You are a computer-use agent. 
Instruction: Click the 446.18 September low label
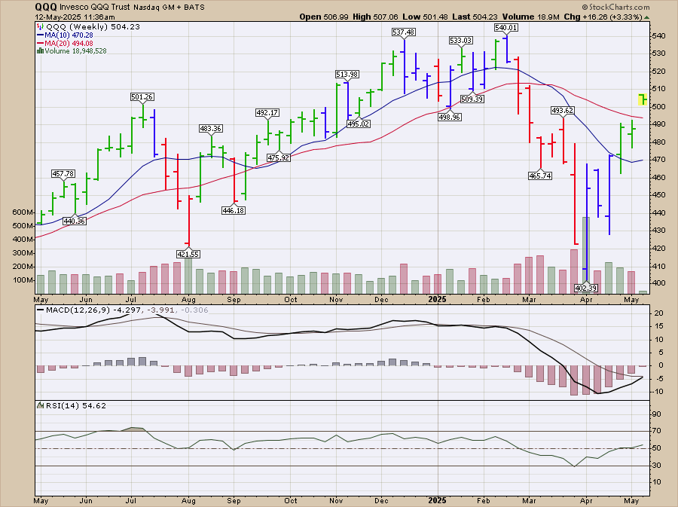tap(234, 211)
